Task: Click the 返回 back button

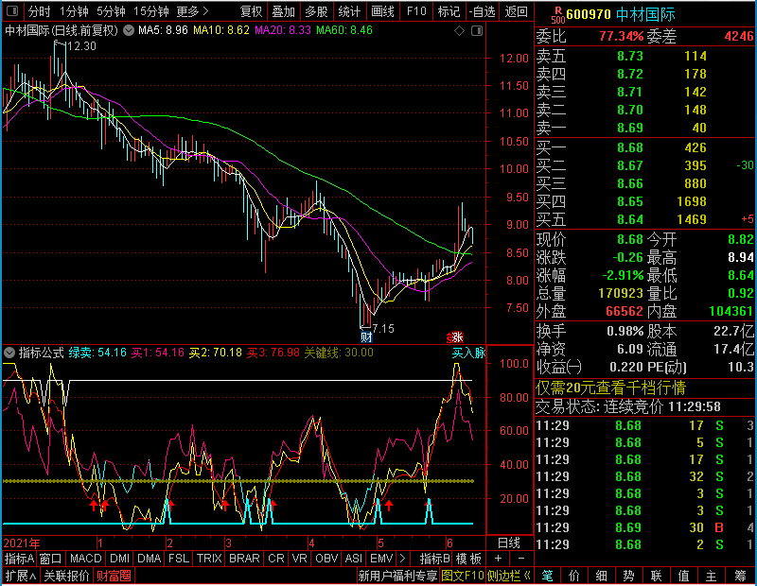Action: coord(516,11)
